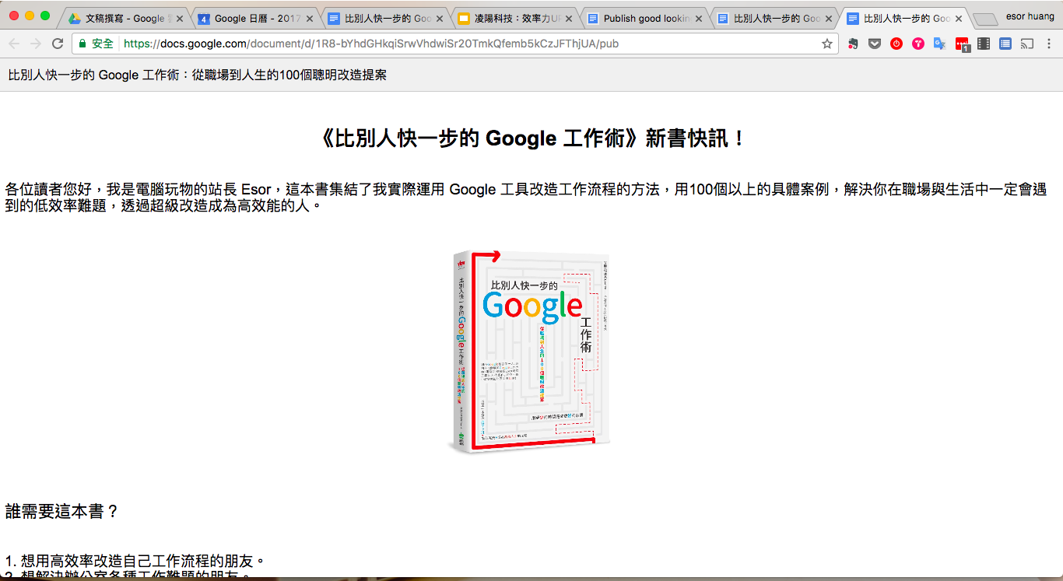Screen dimensions: 1063x581
Task: Close the 凌陽科技 tab
Action: pos(570,18)
